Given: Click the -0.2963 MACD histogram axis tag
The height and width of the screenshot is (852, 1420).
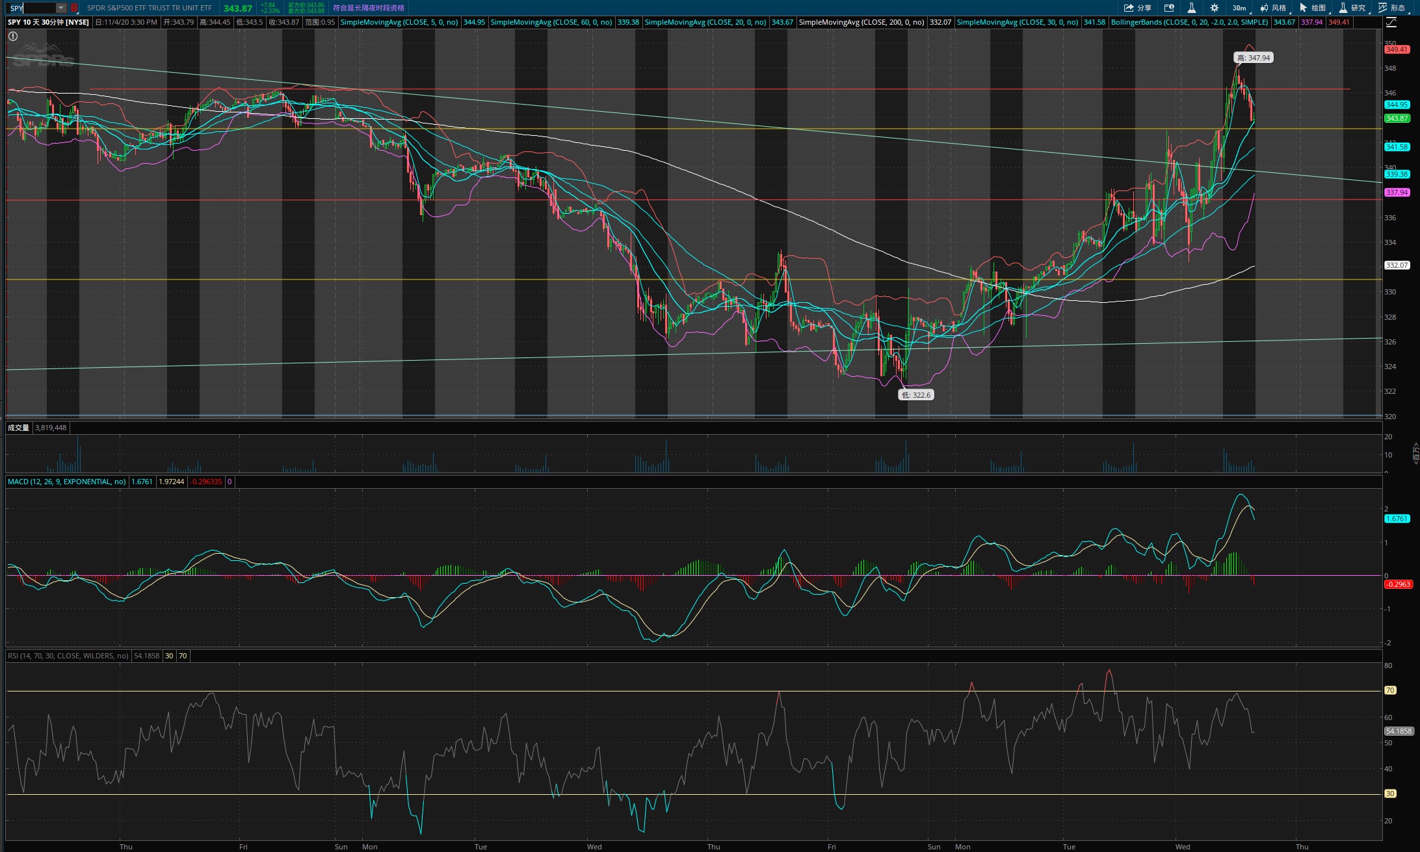Looking at the screenshot, I should click(1398, 584).
